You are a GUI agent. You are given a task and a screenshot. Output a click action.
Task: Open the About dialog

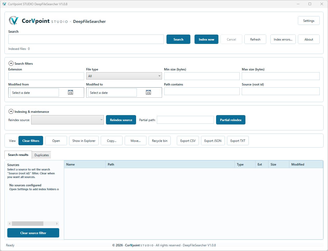tap(309, 39)
